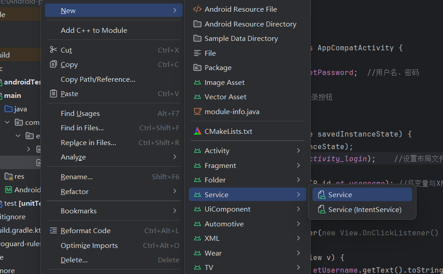
Task: Click the Cut scissors icon
Action: pyautogui.click(x=54, y=50)
